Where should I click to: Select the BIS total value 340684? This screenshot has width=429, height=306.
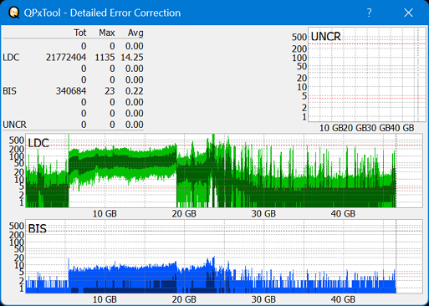pos(71,91)
